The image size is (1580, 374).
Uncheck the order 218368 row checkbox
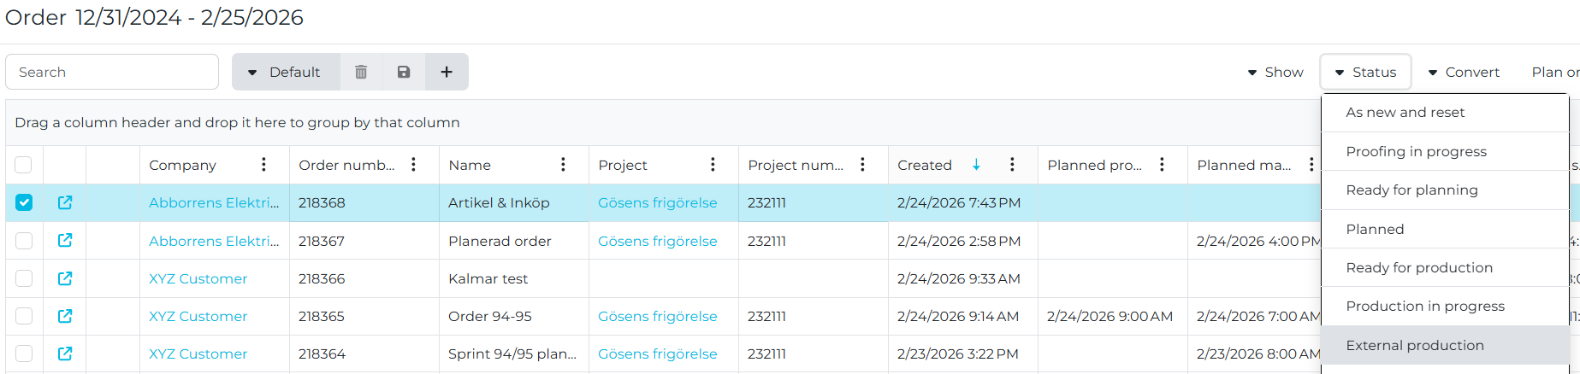[x=24, y=203]
